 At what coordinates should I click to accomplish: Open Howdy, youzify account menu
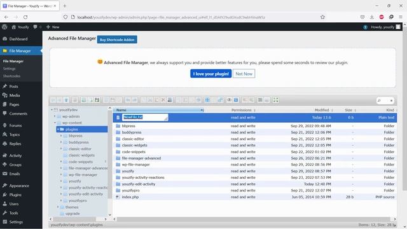(x=385, y=27)
